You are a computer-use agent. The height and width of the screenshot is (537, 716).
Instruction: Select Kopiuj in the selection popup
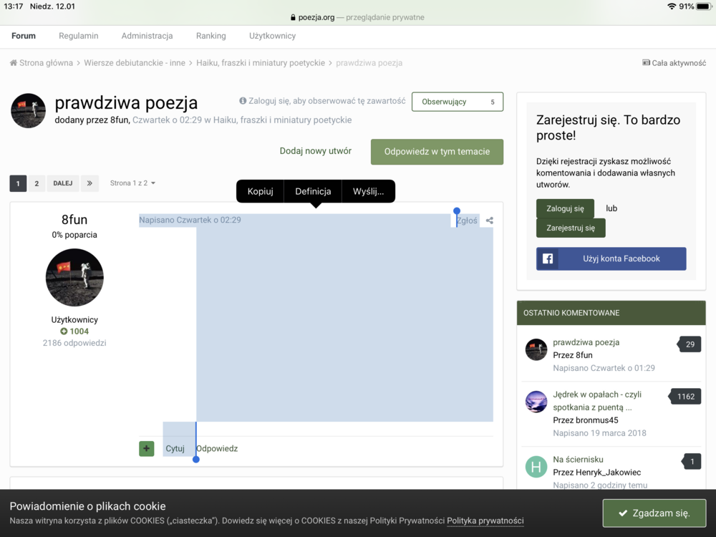coord(260,191)
